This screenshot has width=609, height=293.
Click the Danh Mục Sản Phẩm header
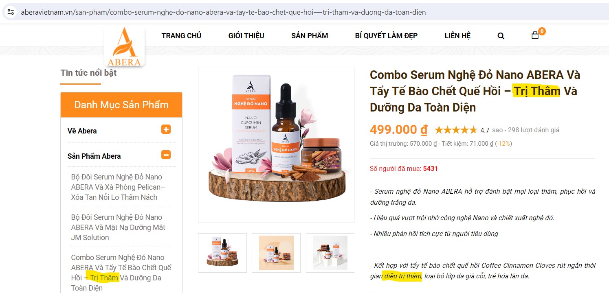(121, 105)
